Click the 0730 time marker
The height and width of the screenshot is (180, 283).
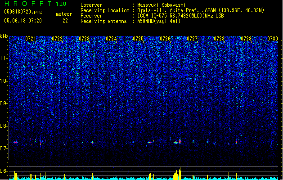point(273,39)
